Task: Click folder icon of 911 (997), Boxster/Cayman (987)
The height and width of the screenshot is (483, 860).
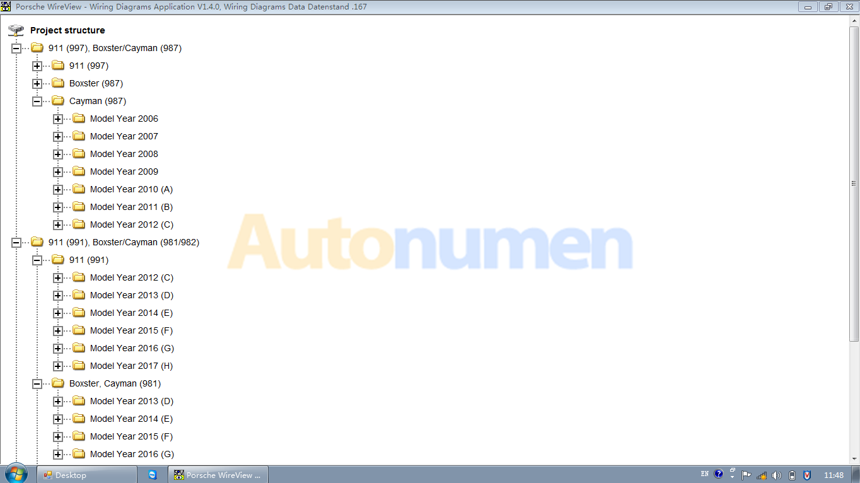Action: [37, 47]
